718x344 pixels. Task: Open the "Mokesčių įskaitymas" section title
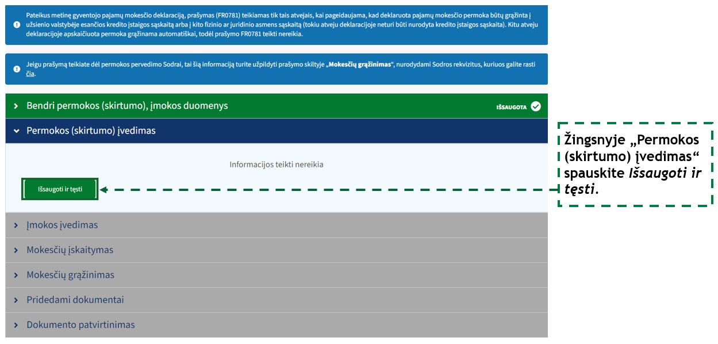(70, 250)
